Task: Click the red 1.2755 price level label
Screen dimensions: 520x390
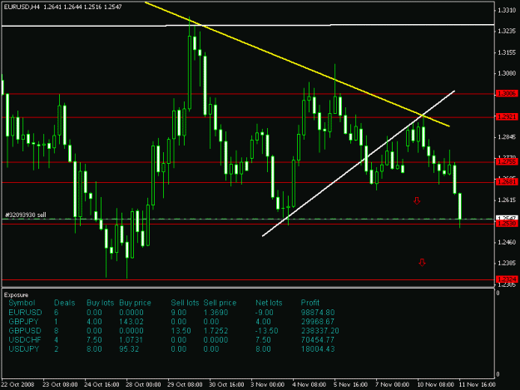Action: coord(507,161)
